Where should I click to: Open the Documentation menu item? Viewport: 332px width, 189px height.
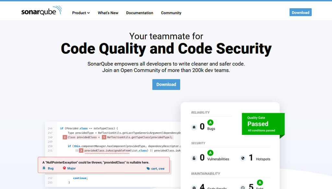coord(139,13)
